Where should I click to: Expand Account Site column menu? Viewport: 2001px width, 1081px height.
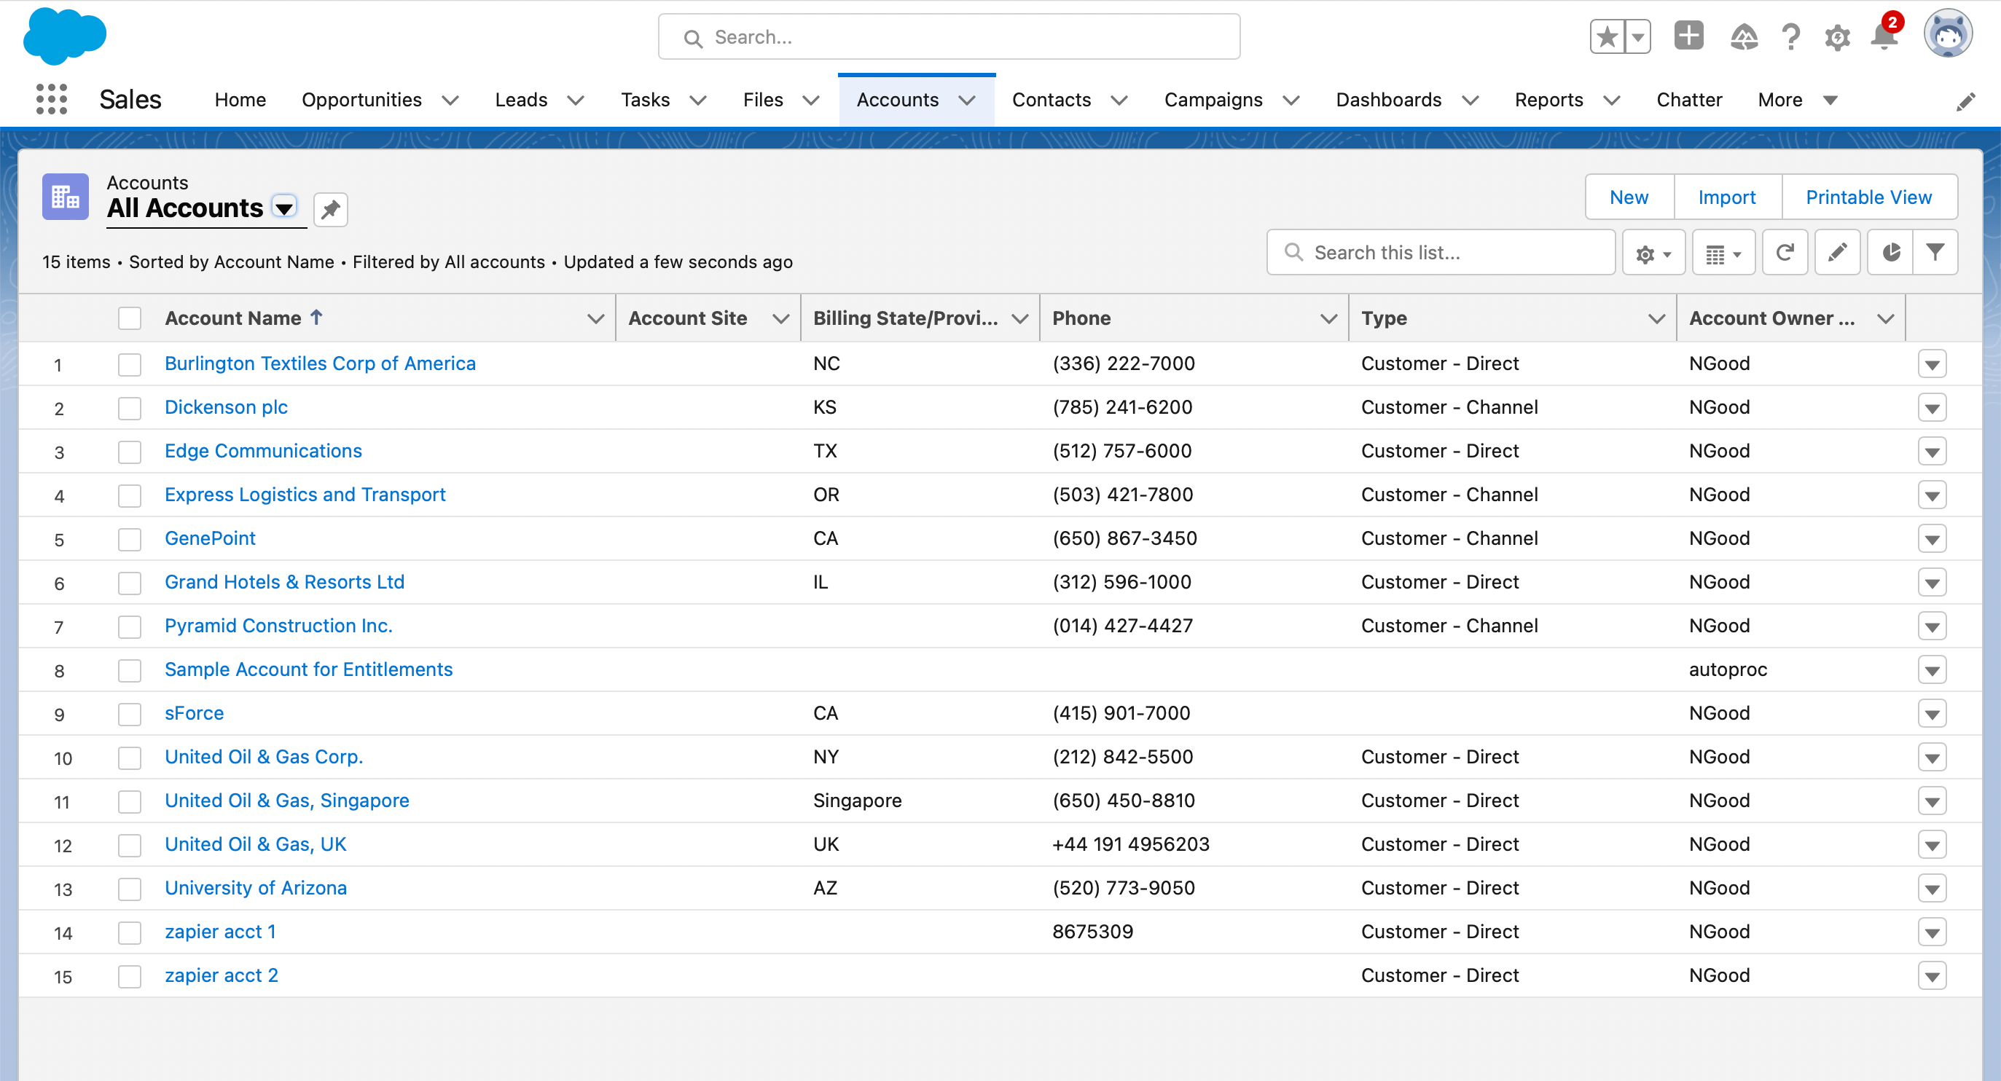(x=781, y=318)
